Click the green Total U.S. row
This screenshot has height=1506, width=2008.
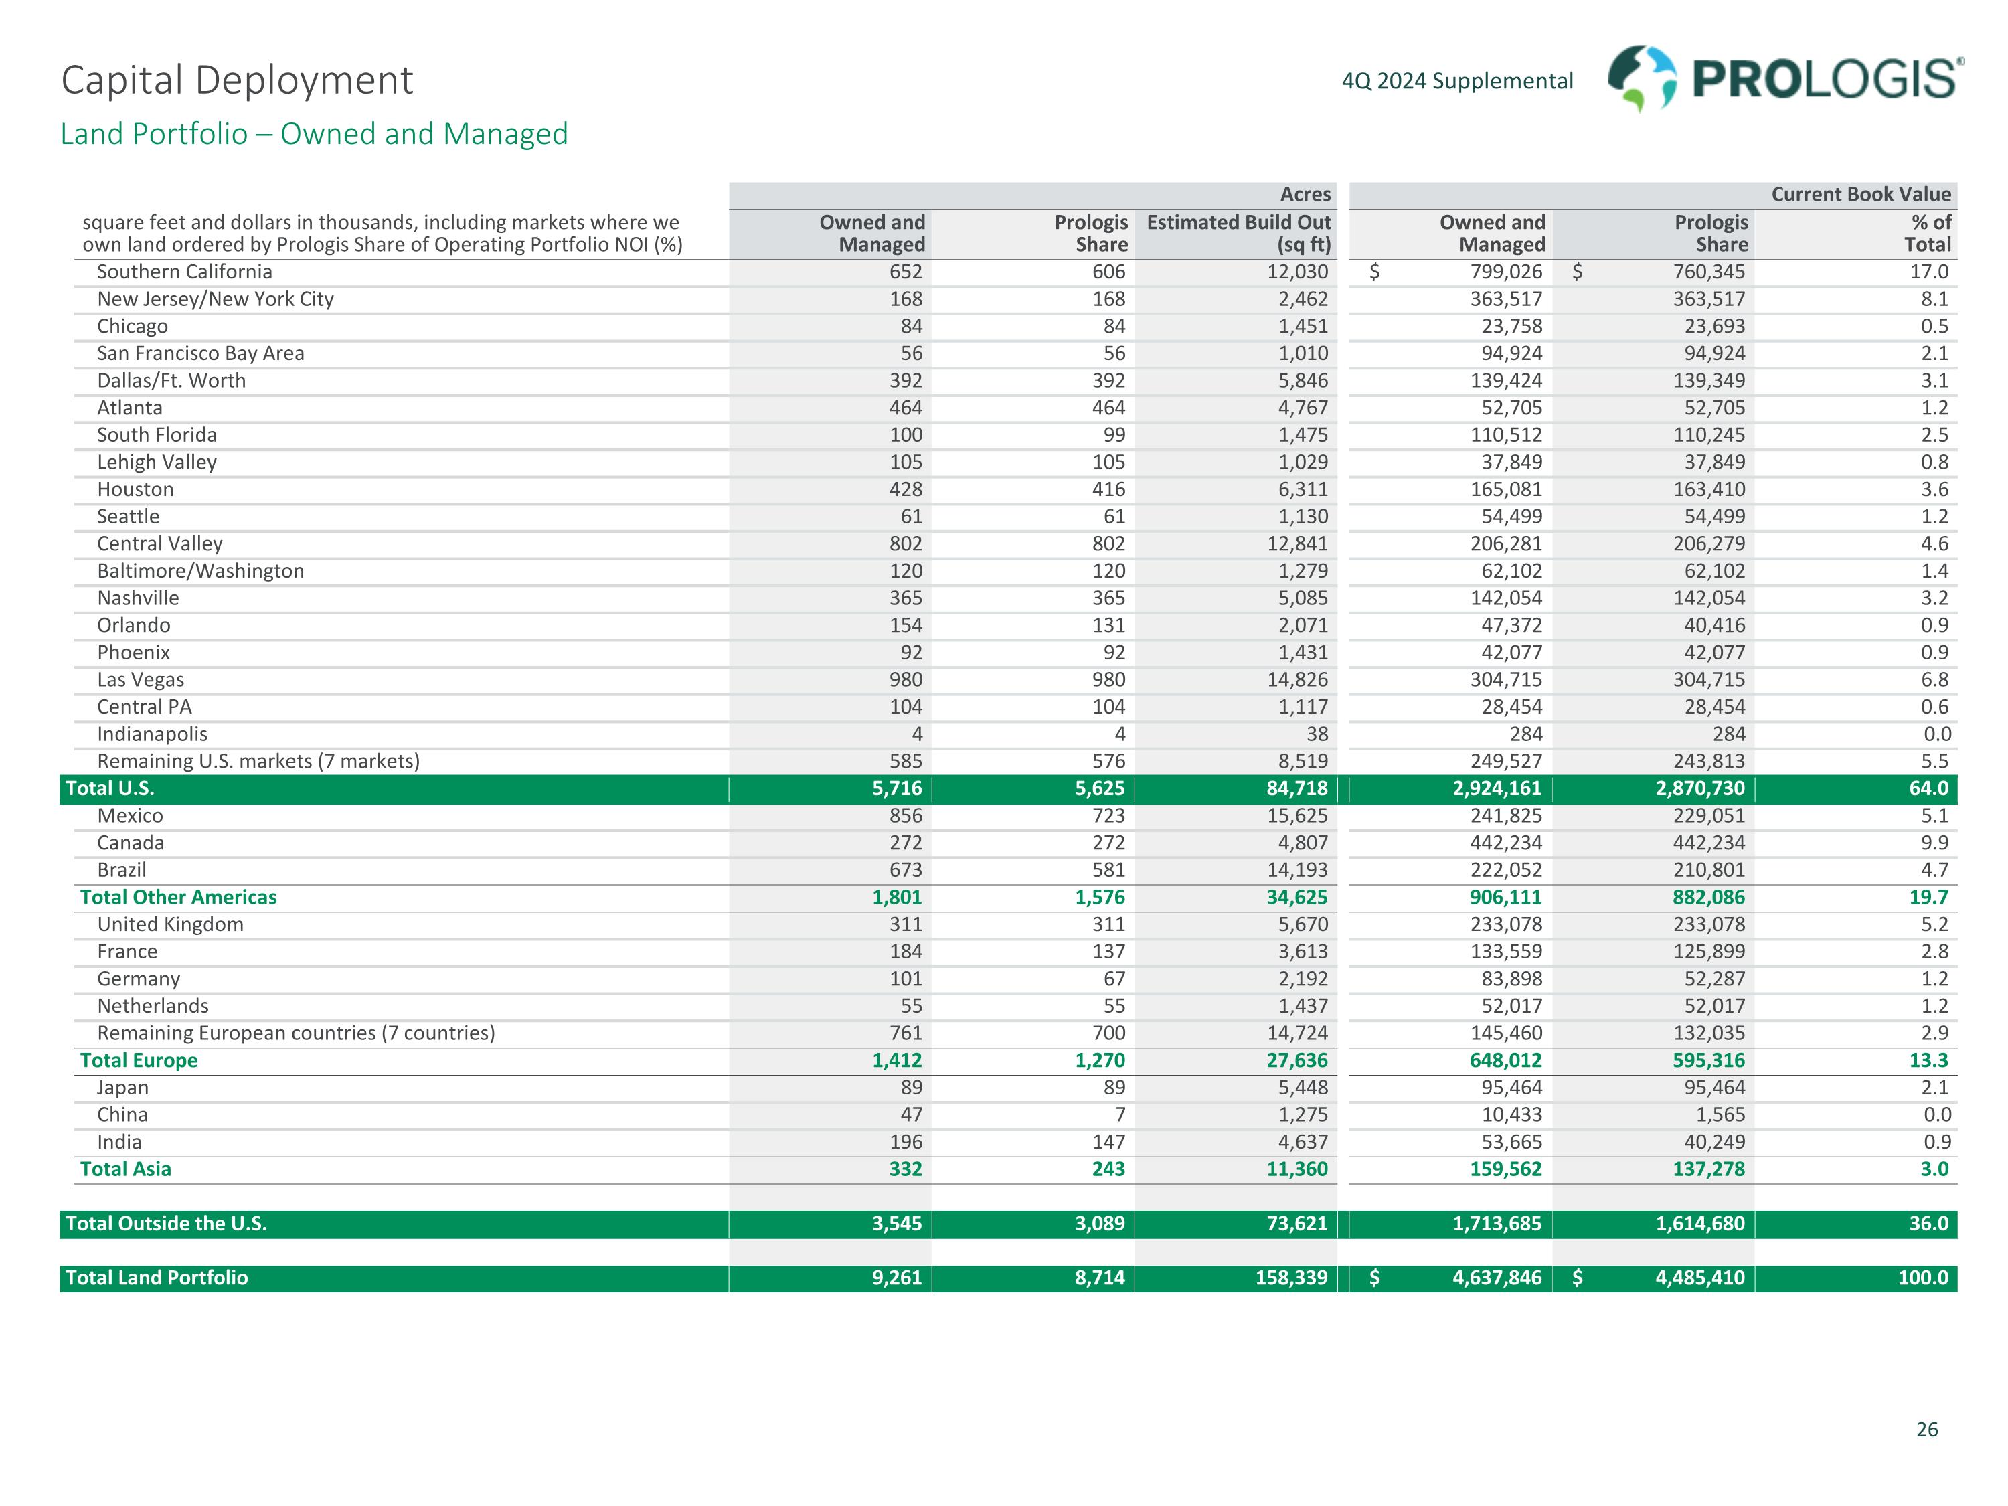point(110,788)
